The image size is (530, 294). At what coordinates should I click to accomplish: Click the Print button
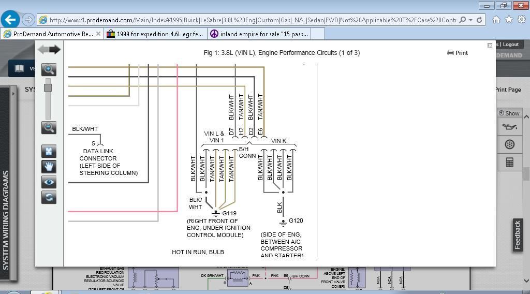coord(458,53)
